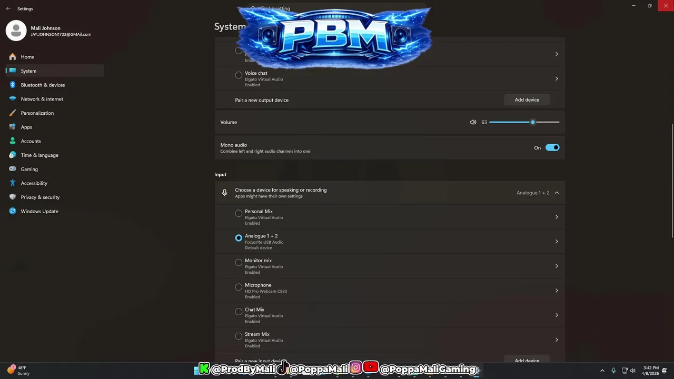Click the Privacy & security shield icon
This screenshot has width=674, height=379.
[x=13, y=197]
